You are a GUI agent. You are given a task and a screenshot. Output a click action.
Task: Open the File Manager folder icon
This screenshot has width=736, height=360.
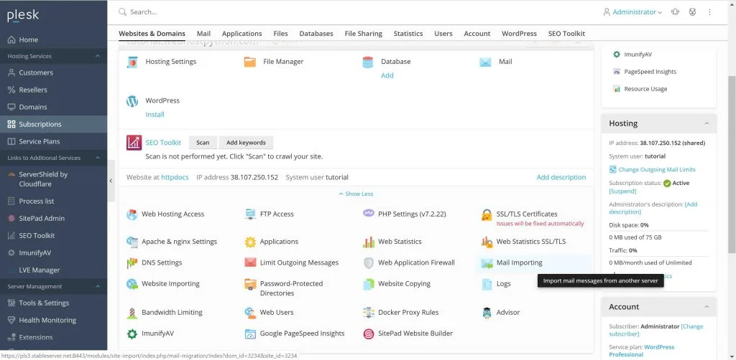(x=250, y=62)
